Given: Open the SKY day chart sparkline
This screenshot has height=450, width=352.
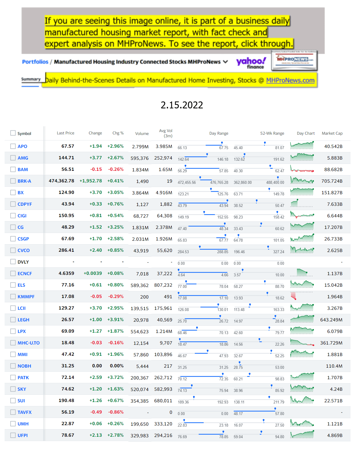Looking at the screenshot, I should (x=302, y=388).
